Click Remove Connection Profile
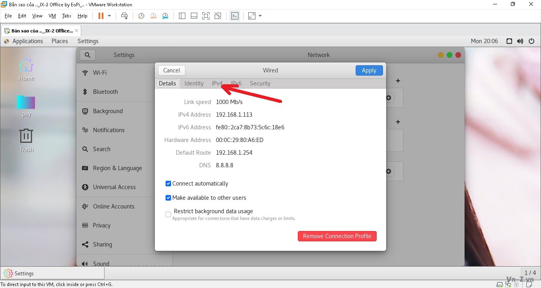 click(337, 236)
